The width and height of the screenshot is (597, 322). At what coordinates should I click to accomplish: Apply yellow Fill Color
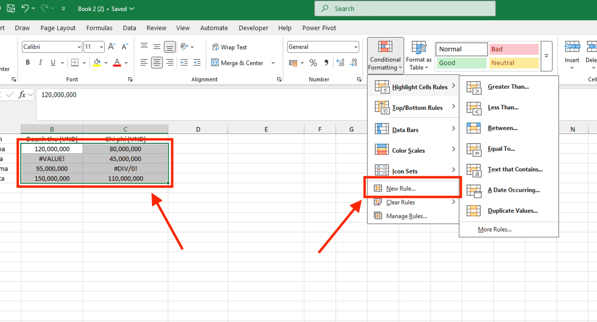pos(97,63)
